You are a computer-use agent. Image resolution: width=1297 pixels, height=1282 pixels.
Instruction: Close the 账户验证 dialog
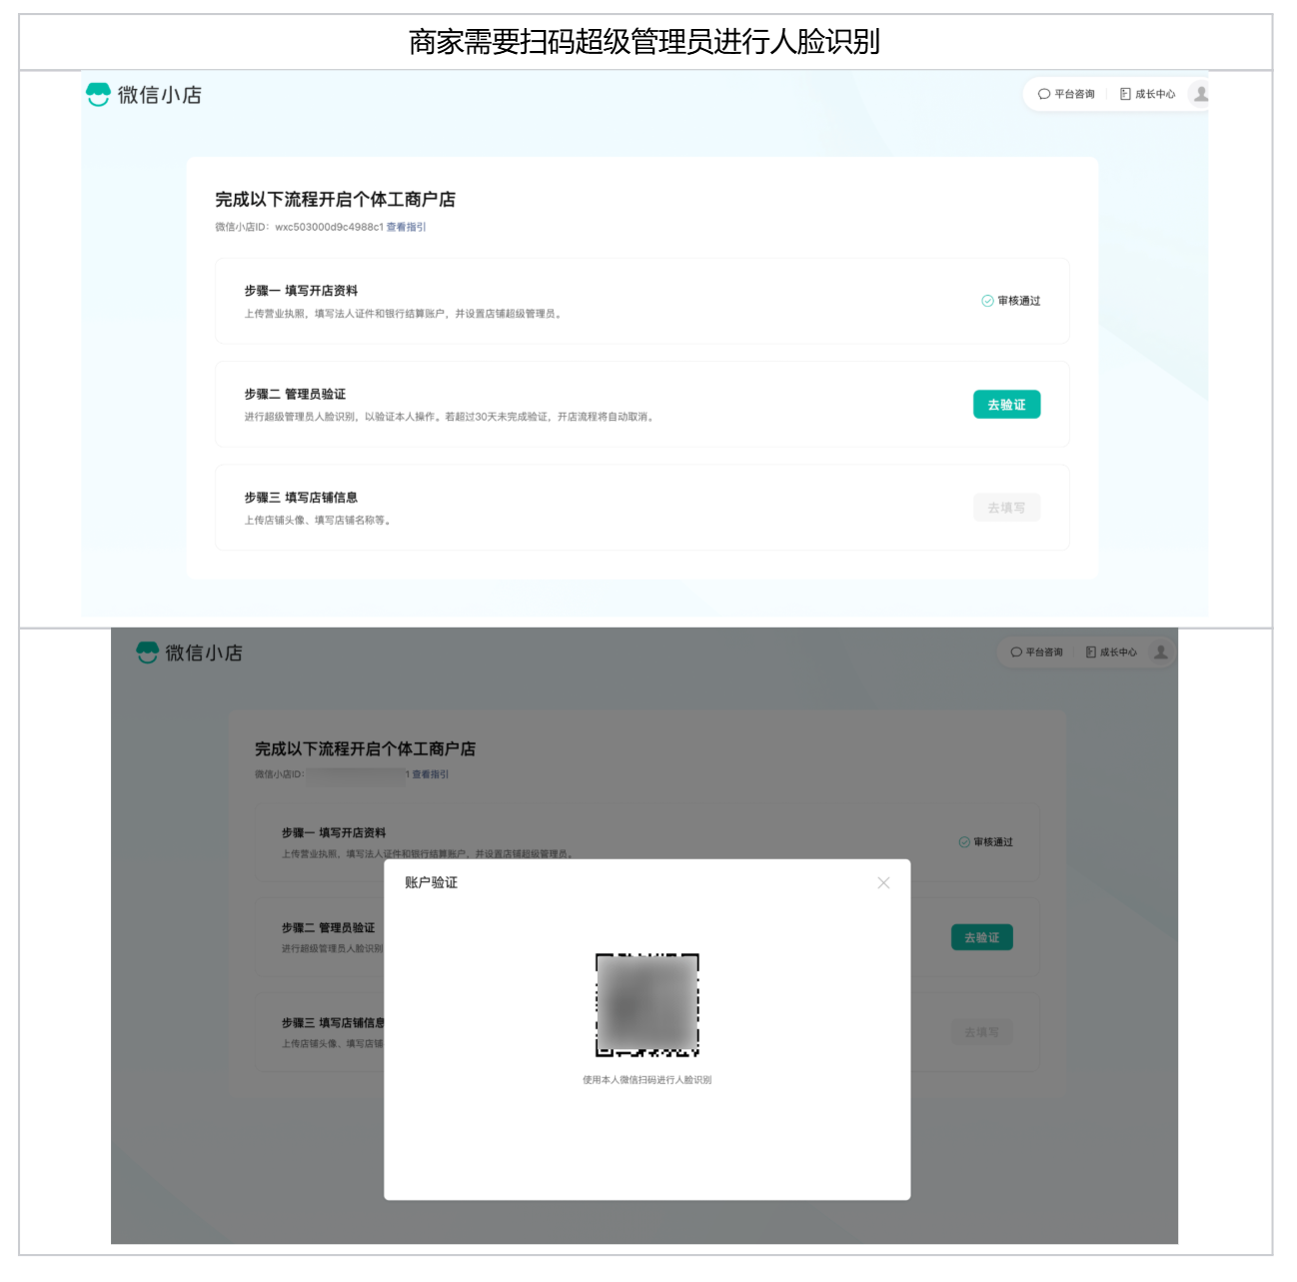point(883,882)
